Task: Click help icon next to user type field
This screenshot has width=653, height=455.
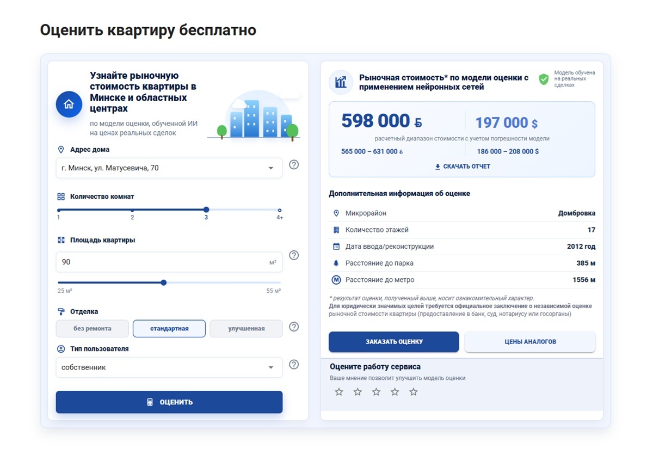Action: [294, 365]
